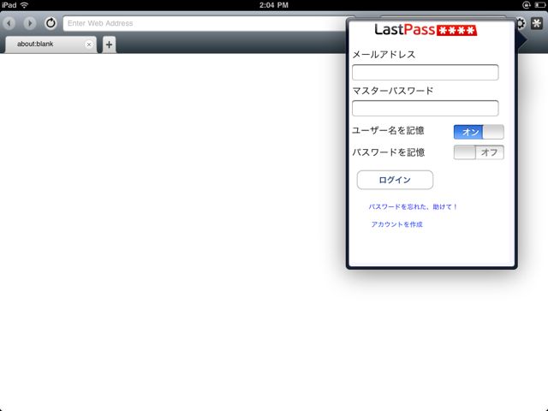Tap the 2:04 PM clock
The height and width of the screenshot is (411, 548).
(274, 5)
